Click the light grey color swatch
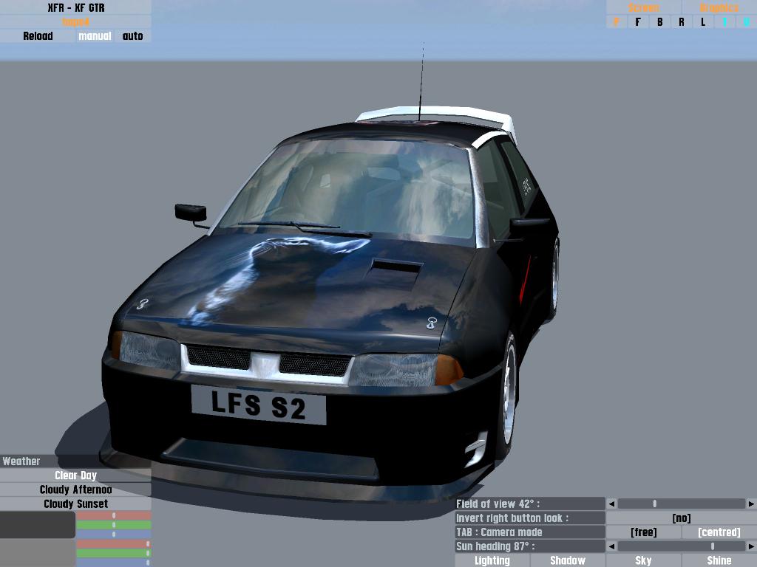The width and height of the screenshot is (757, 567). tap(38, 553)
